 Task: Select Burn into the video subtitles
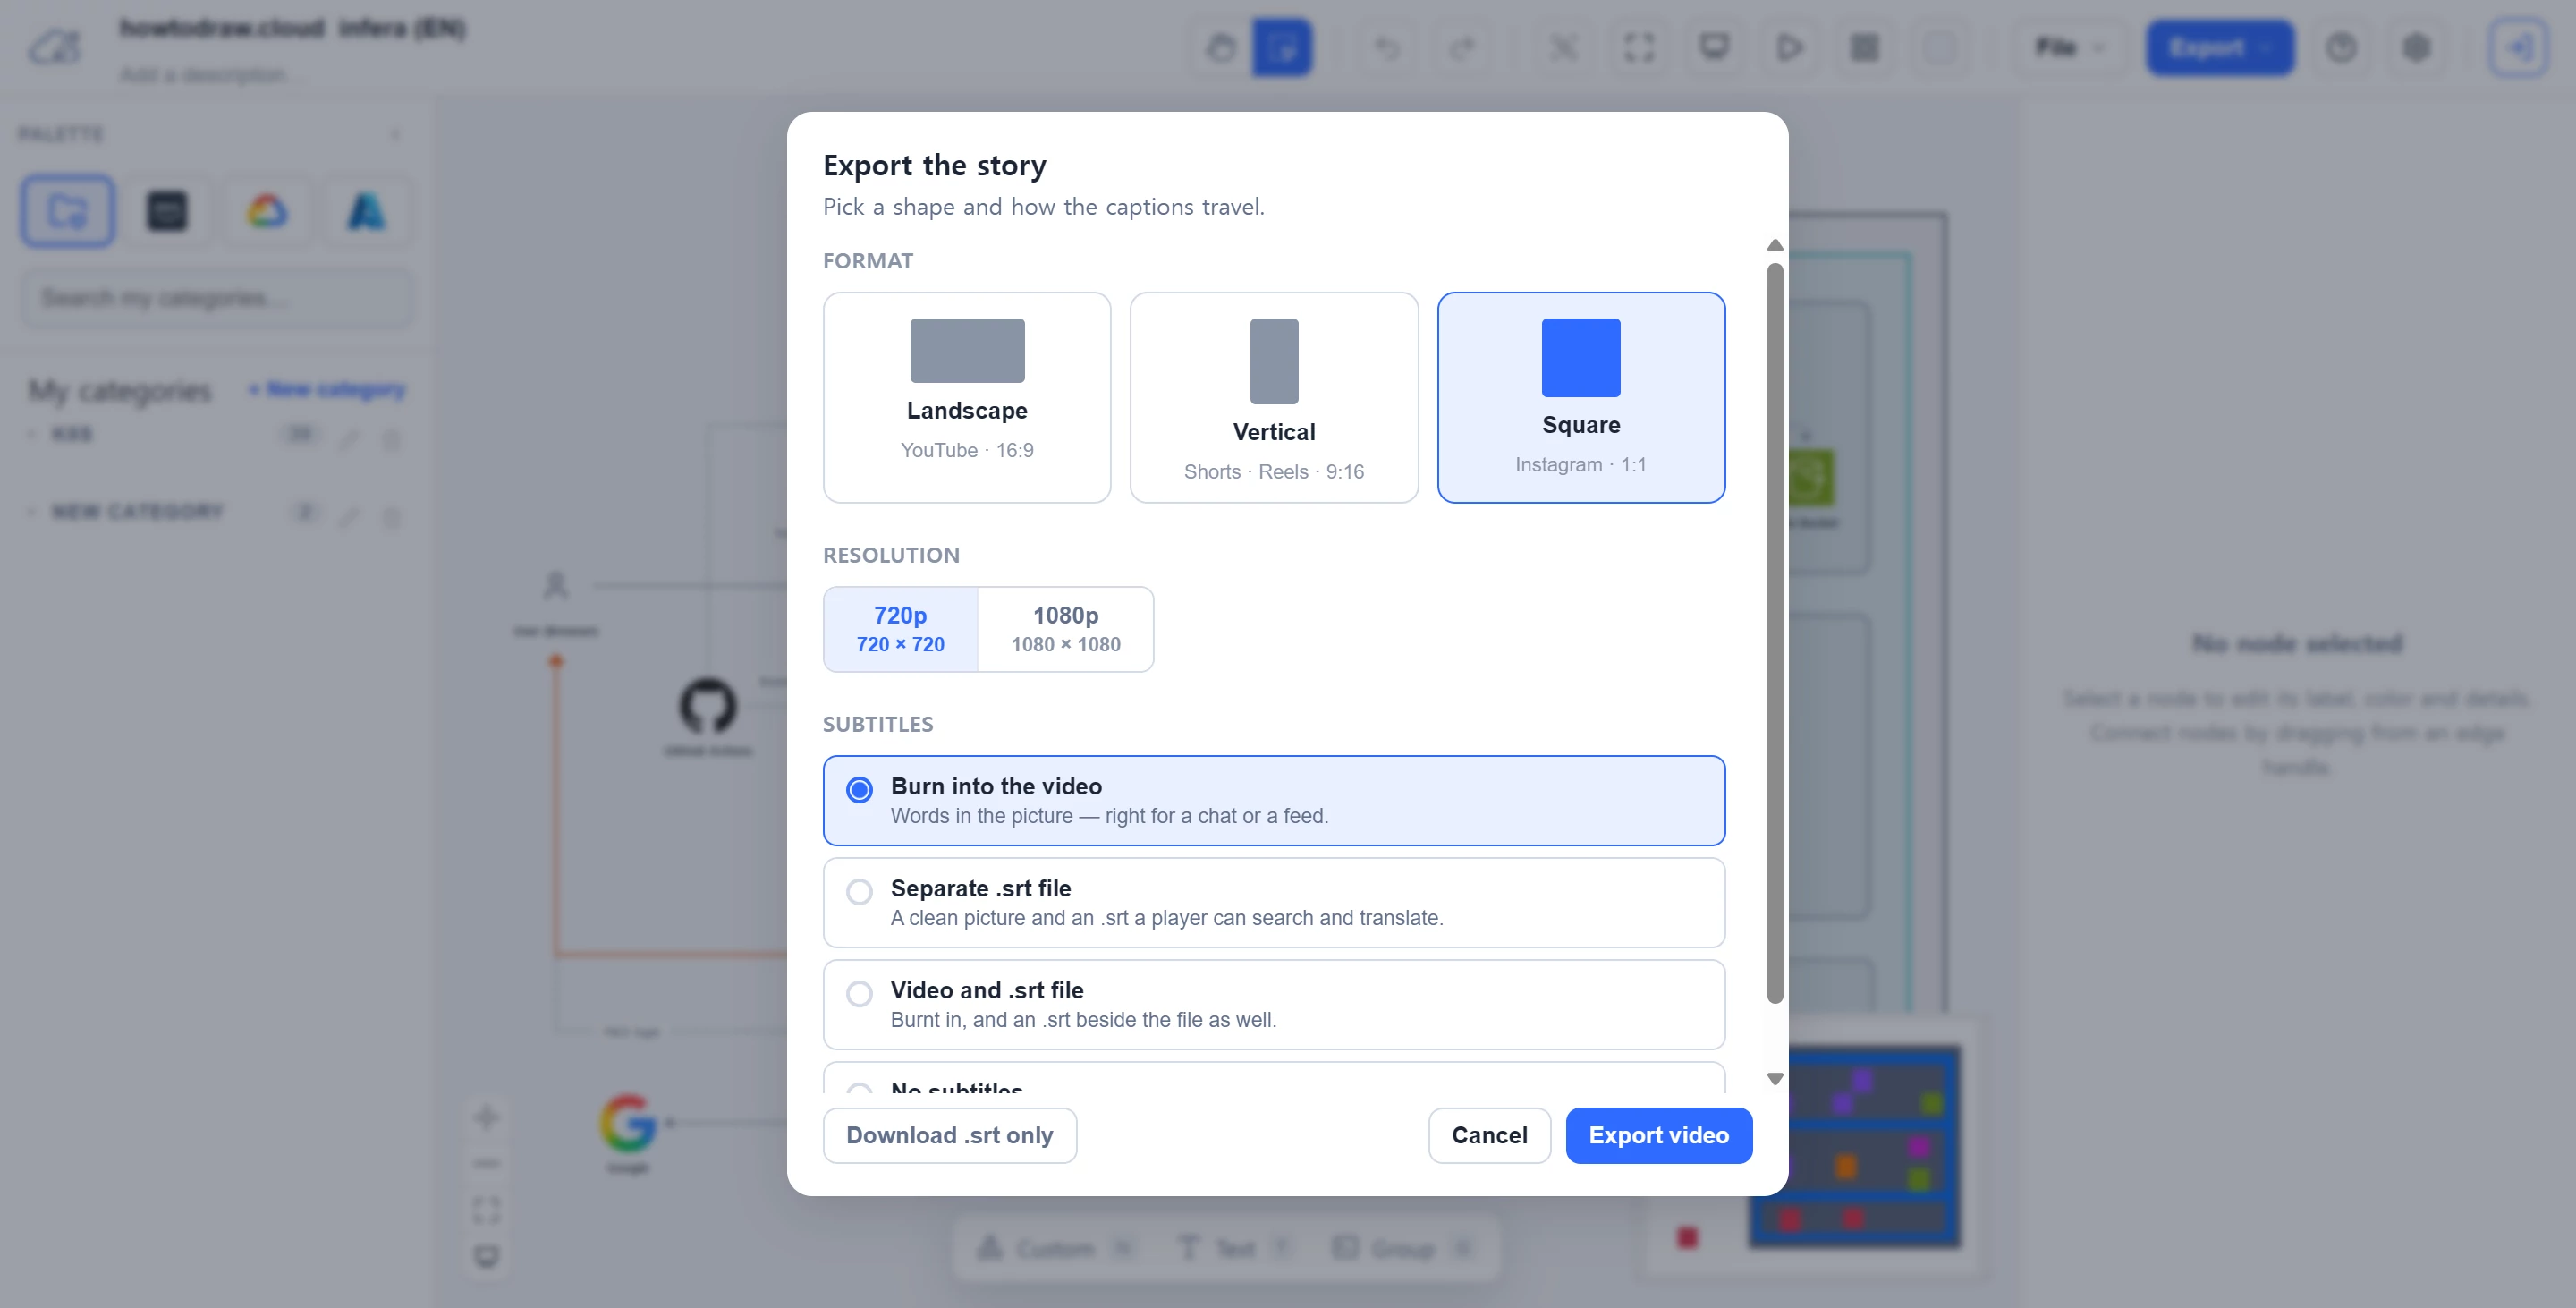[x=1273, y=800]
